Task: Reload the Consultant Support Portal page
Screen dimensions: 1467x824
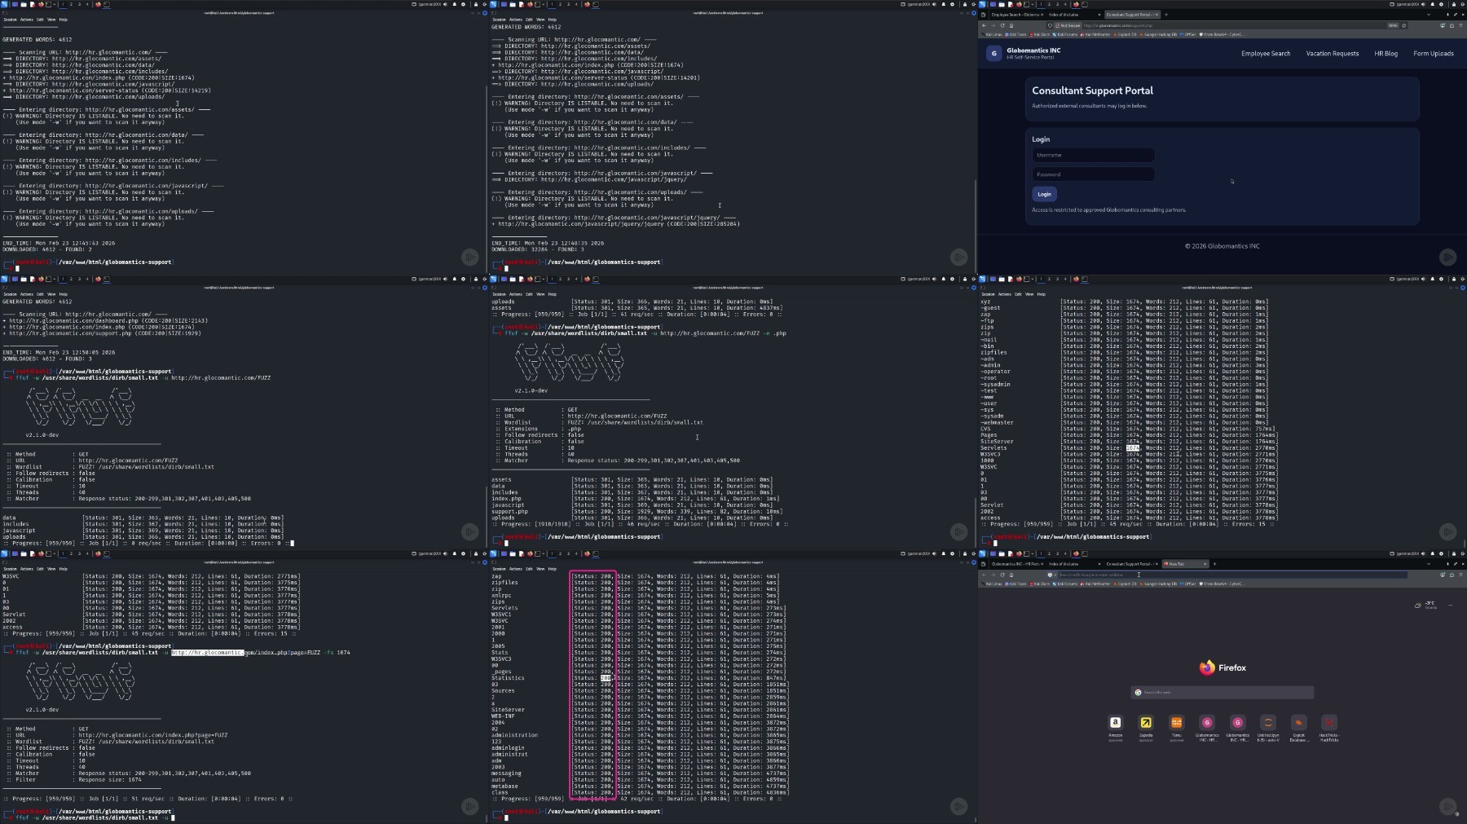Action: coord(1002,25)
